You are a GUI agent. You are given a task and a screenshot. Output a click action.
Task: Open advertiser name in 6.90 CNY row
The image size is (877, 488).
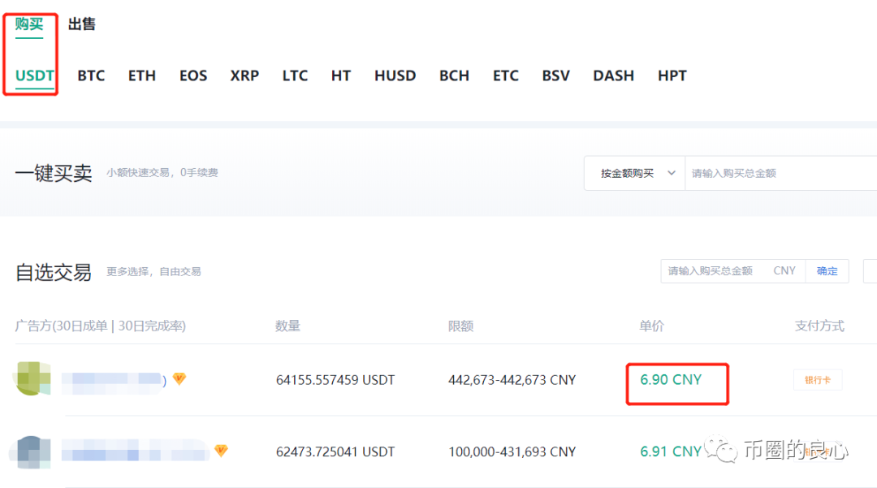(114, 381)
